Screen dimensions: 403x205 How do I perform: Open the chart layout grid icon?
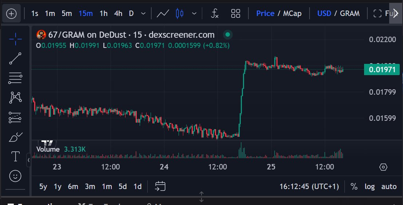pos(235,13)
